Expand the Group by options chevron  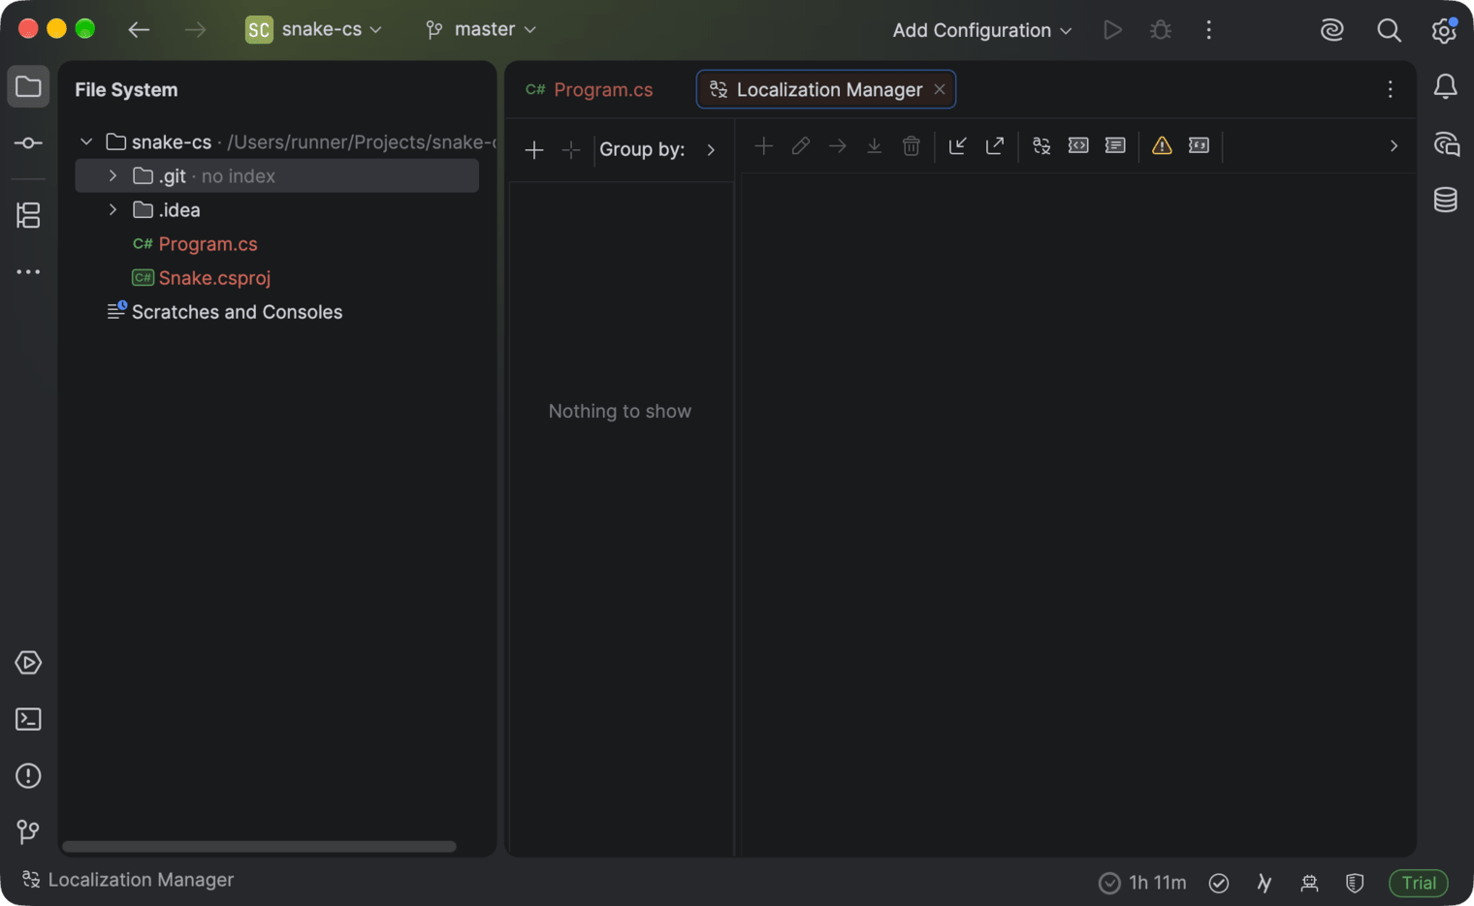pos(711,150)
